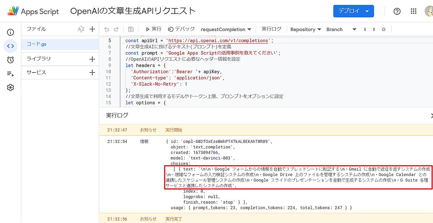Select the Editor code icon in sidebar

point(10,46)
